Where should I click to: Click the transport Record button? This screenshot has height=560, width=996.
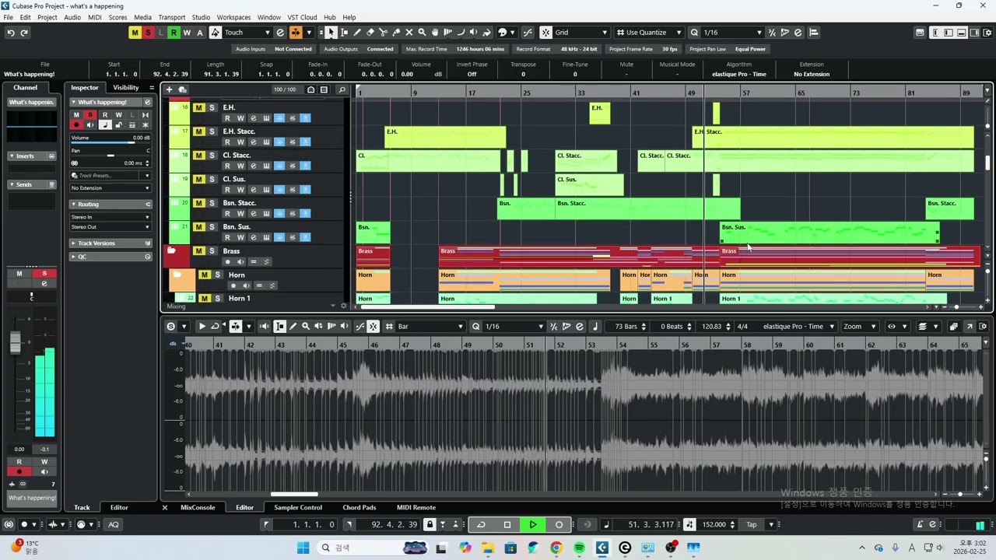click(x=559, y=525)
